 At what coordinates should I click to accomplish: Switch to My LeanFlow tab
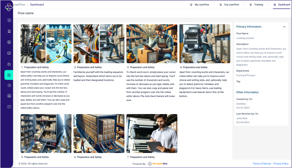[199, 4]
